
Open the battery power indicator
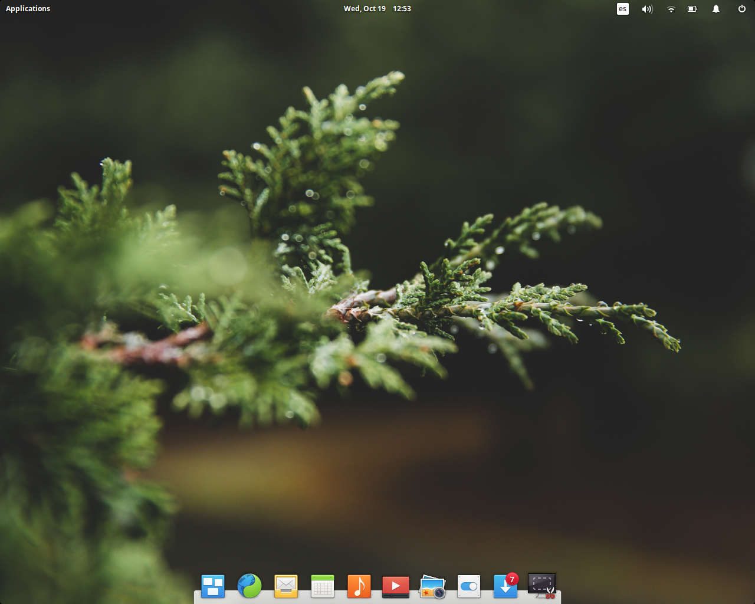[692, 9]
